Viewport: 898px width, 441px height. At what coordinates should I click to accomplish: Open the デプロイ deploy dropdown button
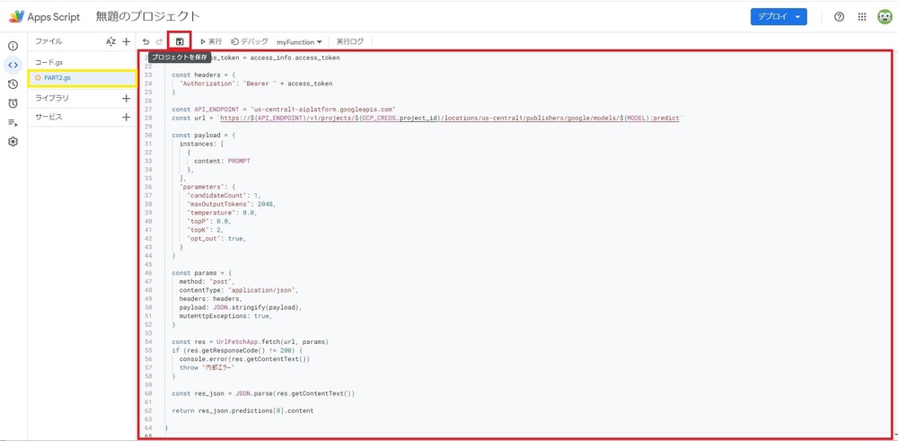779,16
